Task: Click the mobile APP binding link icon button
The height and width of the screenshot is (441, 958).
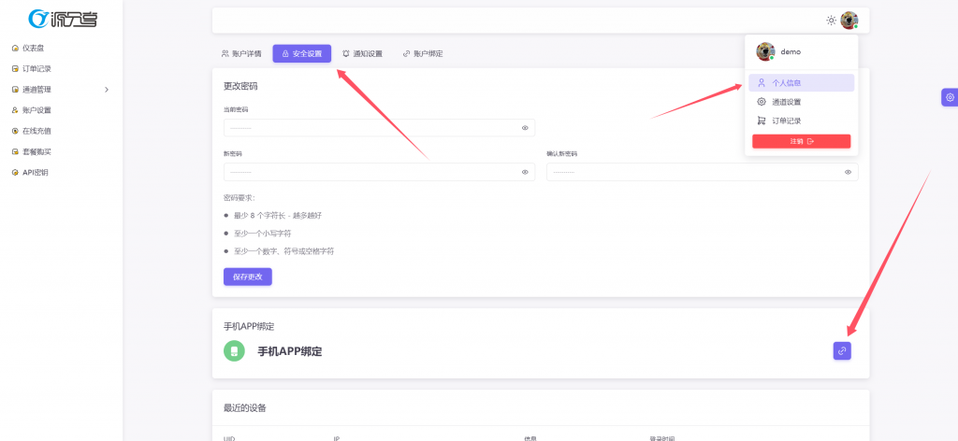Action: pos(842,350)
